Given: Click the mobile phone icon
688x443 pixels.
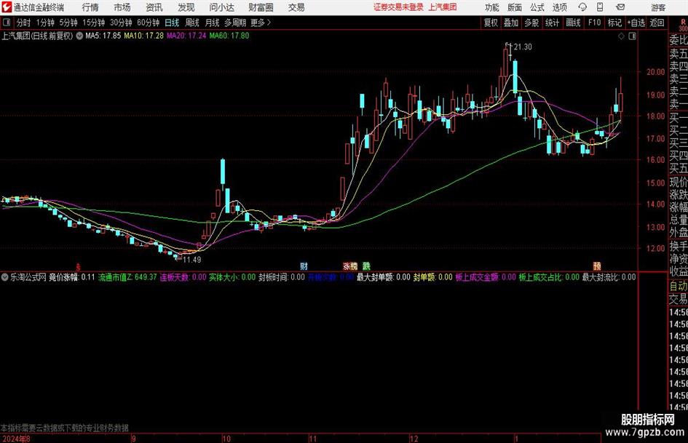Looking at the screenshot, I should [600, 7].
